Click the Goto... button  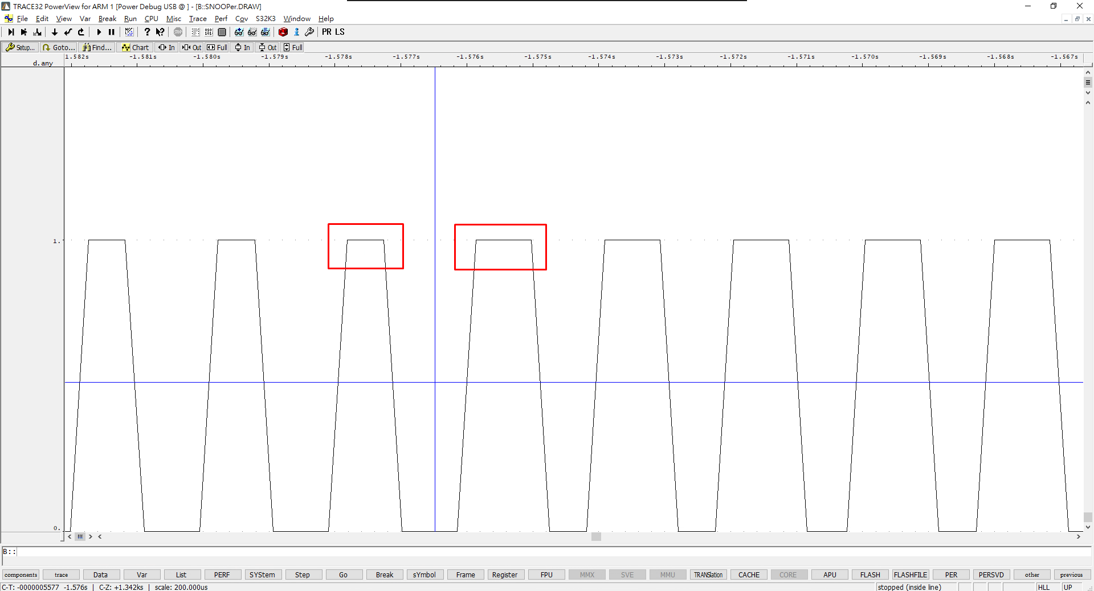[59, 47]
